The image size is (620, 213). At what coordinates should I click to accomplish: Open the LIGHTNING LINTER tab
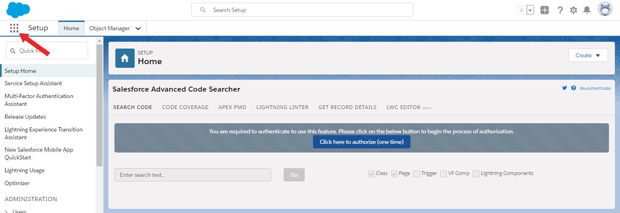click(x=282, y=107)
